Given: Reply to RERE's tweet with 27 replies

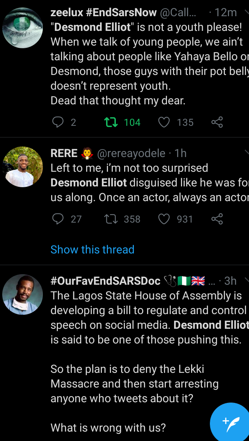Looking at the screenshot, I should (x=58, y=219).
